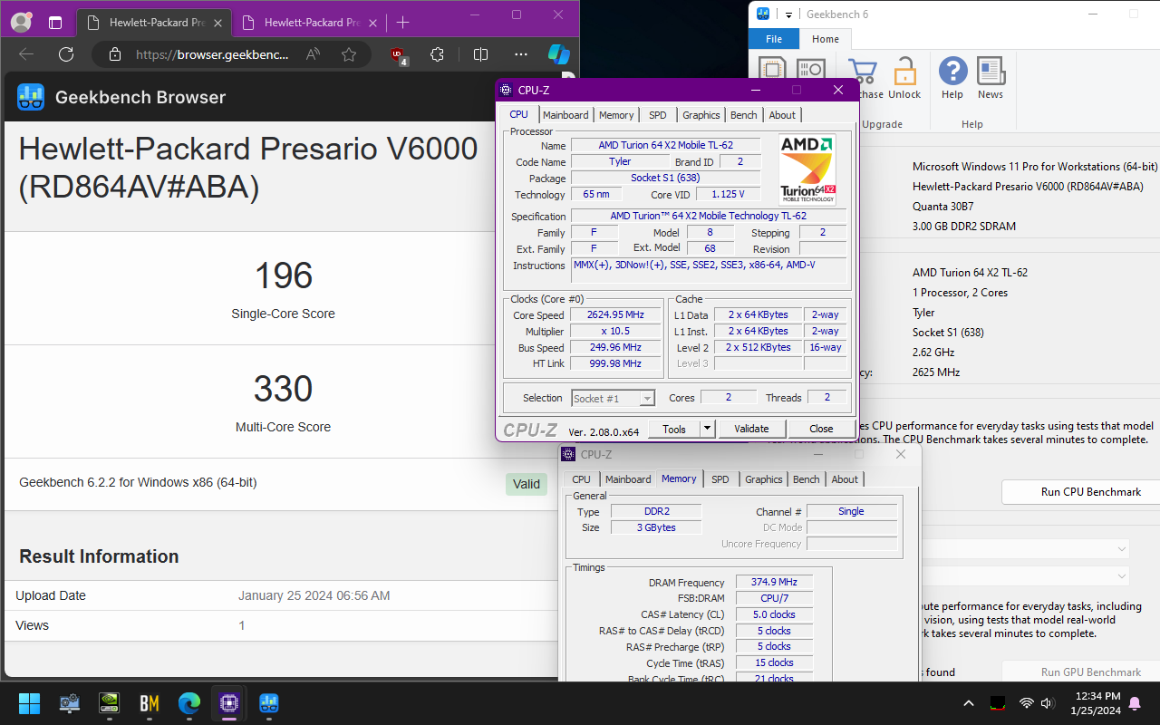Screen dimensions: 1160x725
Task: Add page to favorites with star icon
Action: pos(349,54)
